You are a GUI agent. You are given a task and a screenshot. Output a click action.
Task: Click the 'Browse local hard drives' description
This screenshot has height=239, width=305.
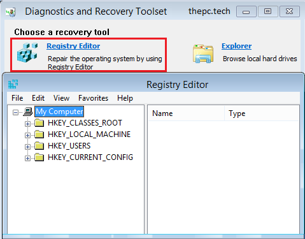[x=260, y=59]
